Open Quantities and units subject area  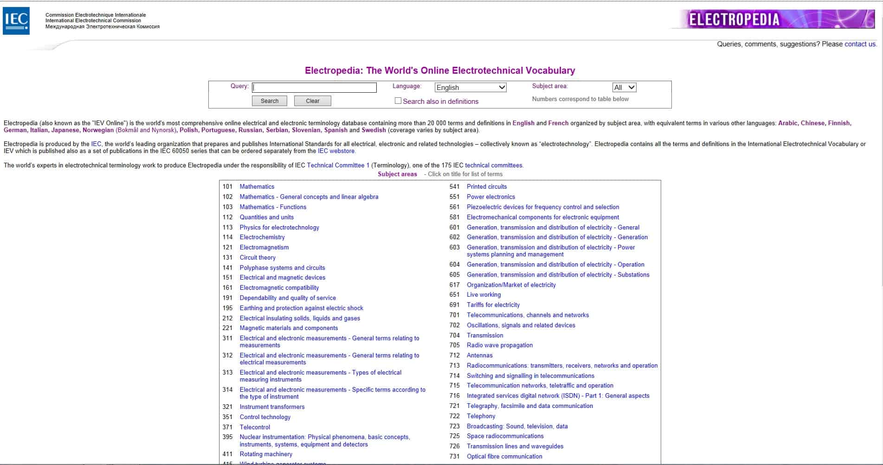point(266,217)
